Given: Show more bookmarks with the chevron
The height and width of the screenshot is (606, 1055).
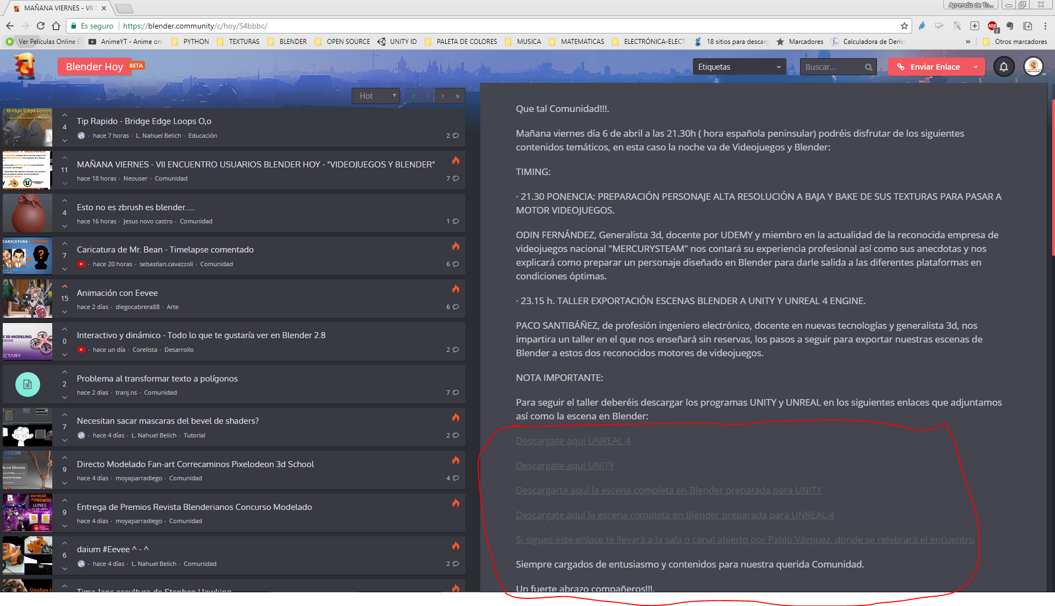Looking at the screenshot, I should [x=968, y=42].
